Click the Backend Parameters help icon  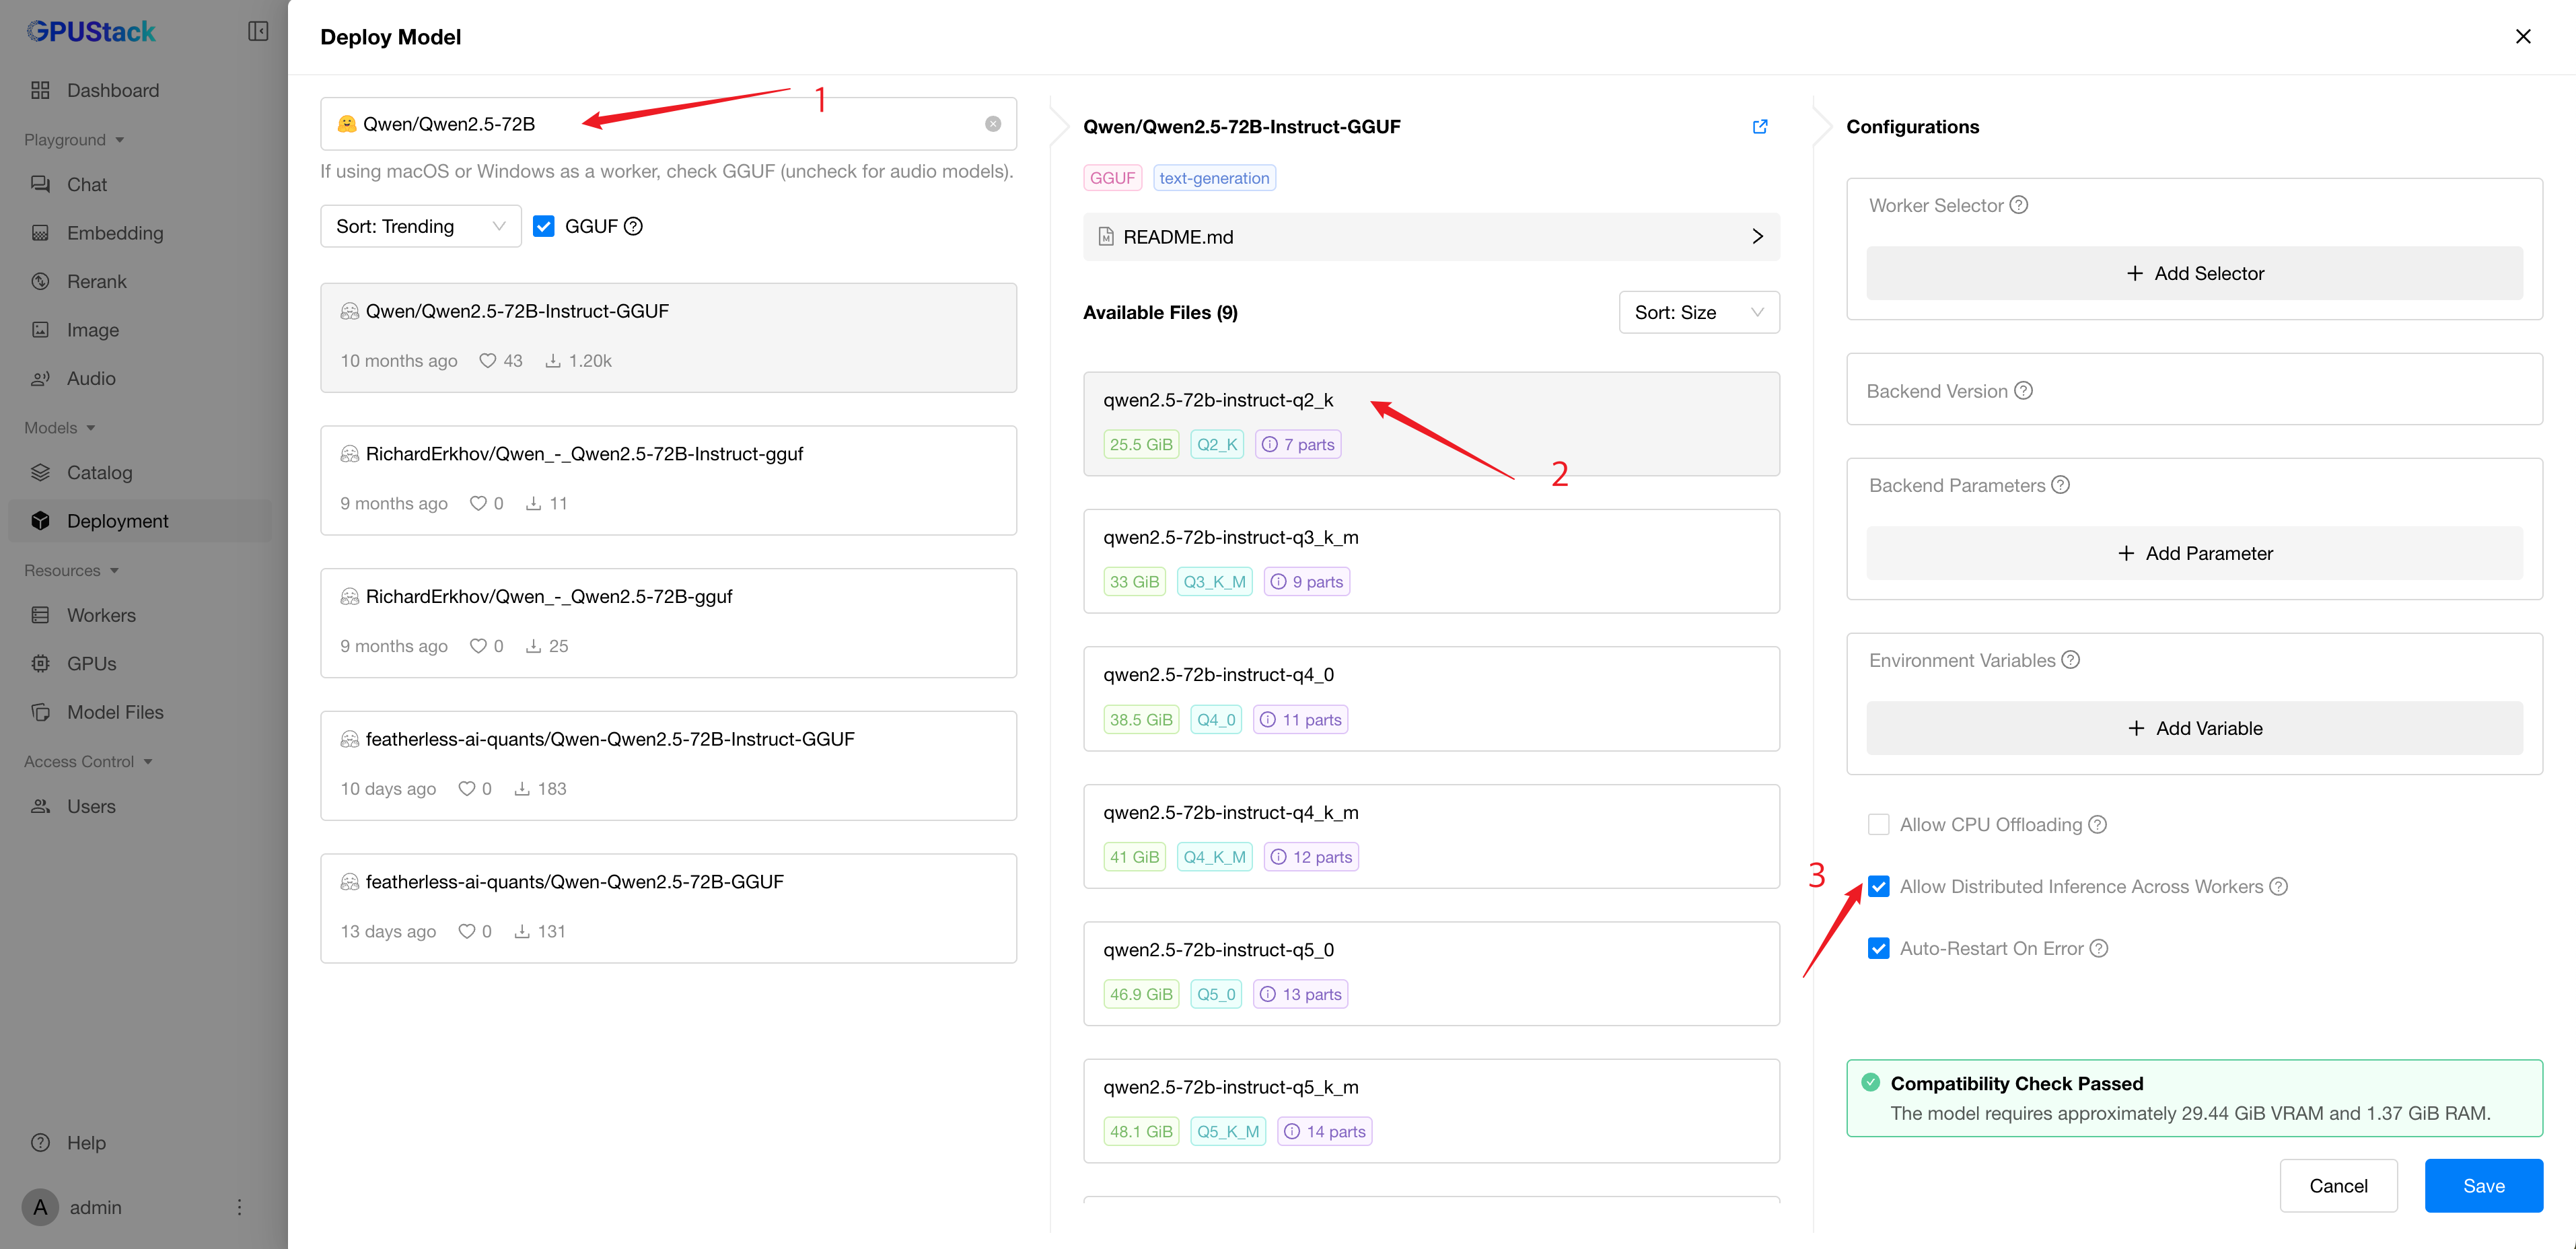tap(2060, 485)
